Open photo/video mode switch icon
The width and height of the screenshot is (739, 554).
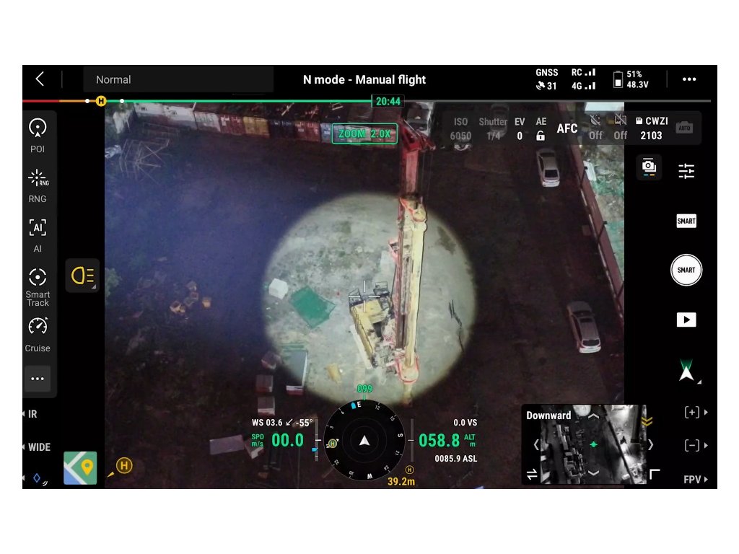[x=649, y=167]
